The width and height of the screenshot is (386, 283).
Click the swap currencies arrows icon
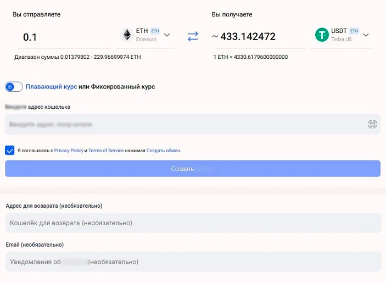tap(193, 36)
